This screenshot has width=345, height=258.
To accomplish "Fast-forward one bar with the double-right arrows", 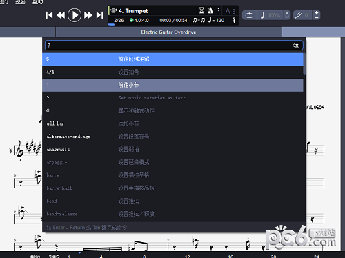I will tap(88, 15).
